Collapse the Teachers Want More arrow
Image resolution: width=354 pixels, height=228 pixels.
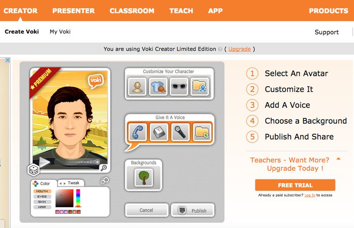(338, 159)
